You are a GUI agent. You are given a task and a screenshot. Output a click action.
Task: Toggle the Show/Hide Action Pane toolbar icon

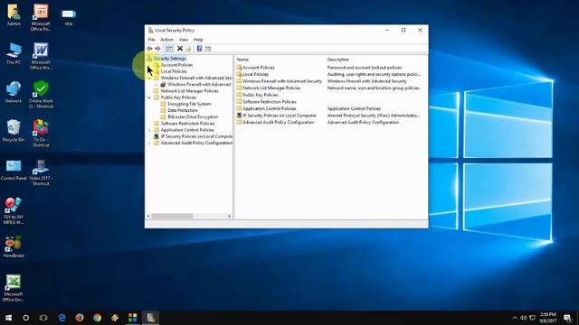pos(208,49)
